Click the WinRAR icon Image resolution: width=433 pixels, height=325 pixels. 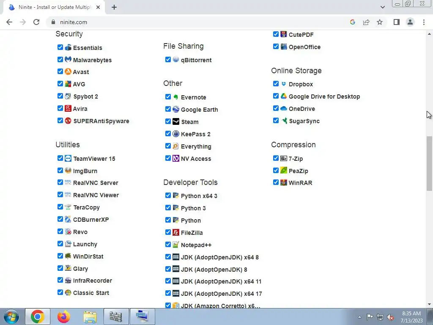tap(284, 182)
